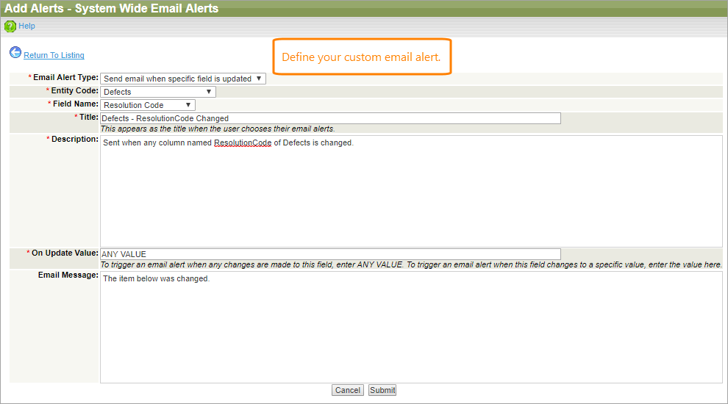Click the 'On Update Value:' label

[x=65, y=253]
